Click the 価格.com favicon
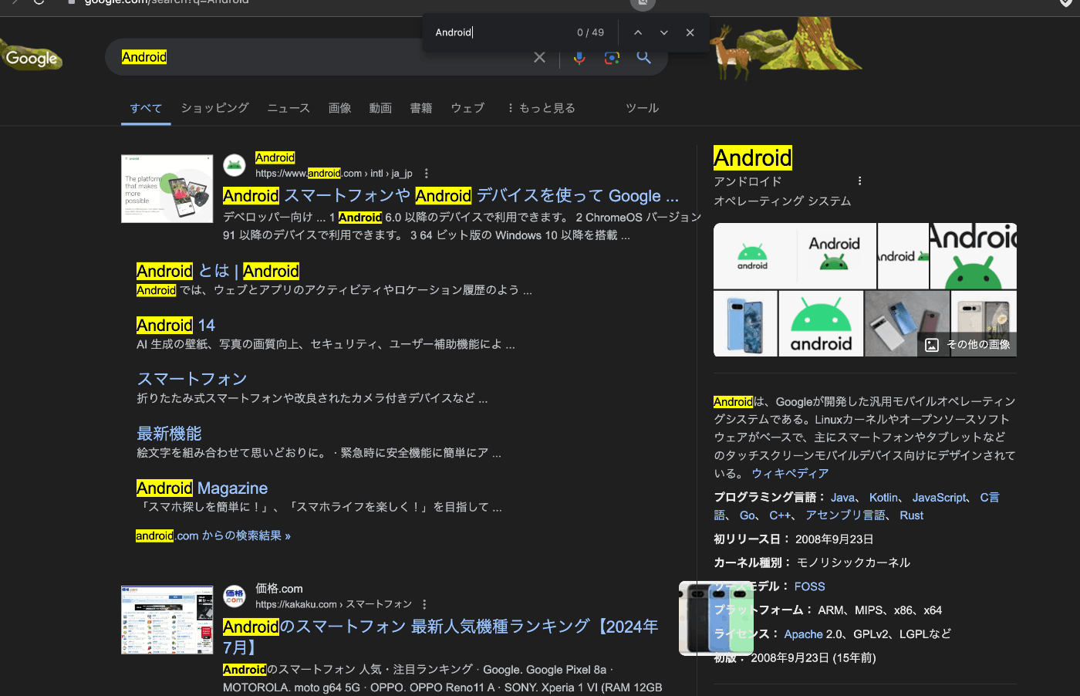 pyautogui.click(x=235, y=596)
